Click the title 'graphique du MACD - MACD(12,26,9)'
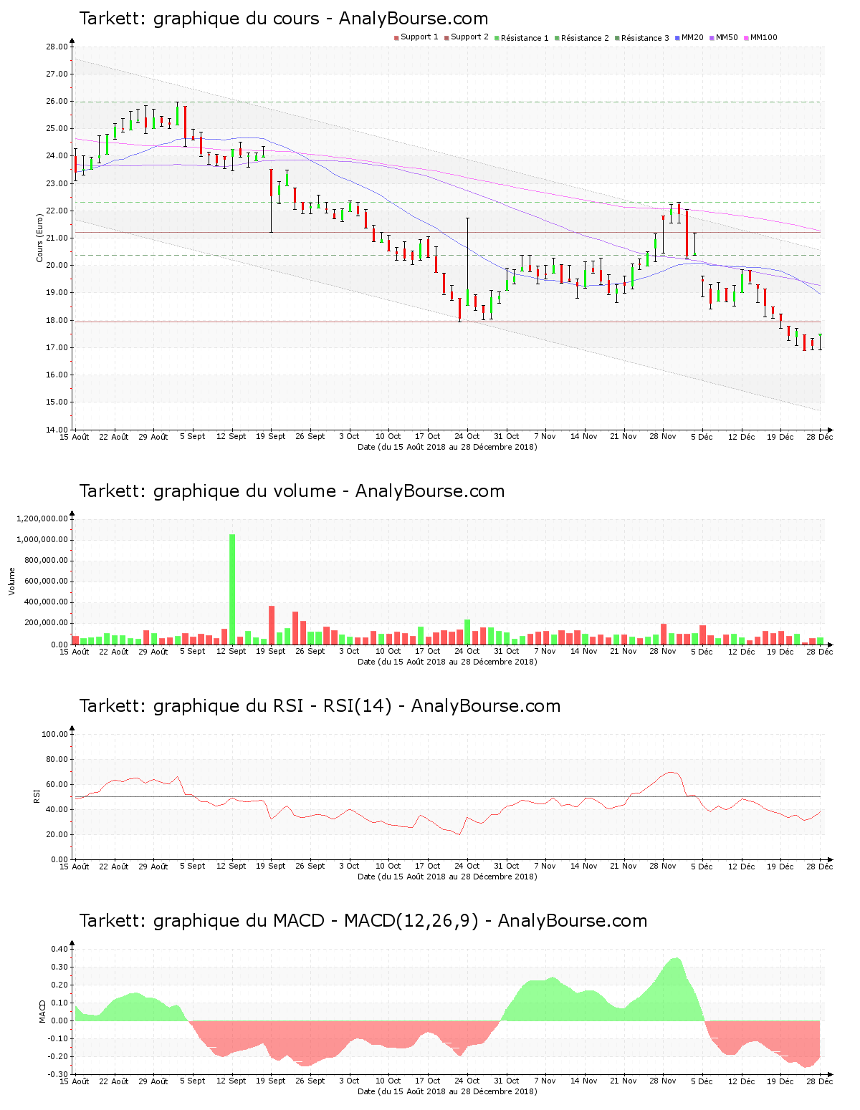The width and height of the screenshot is (860, 1110). pos(316,921)
